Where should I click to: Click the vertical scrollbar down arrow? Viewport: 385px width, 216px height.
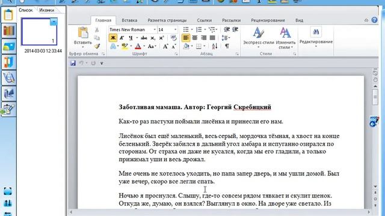pyautogui.click(x=375, y=187)
